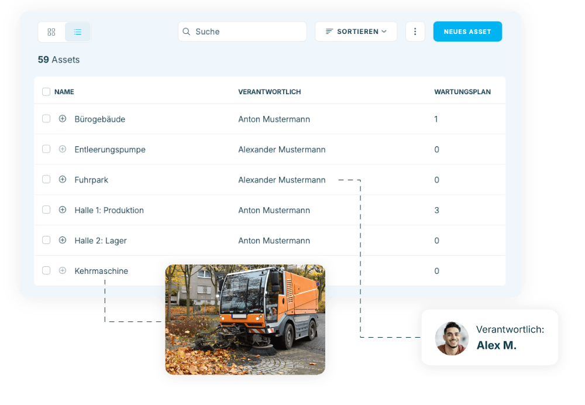Viewport: 585px width, 405px height.
Task: Sort by the Name column header
Action: (x=64, y=92)
